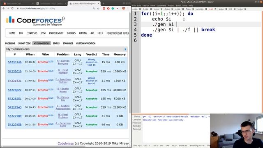This screenshot has width=263, height=148.
Task: Click Wrong answer on test 6 verdict
Action: (x=91, y=81)
